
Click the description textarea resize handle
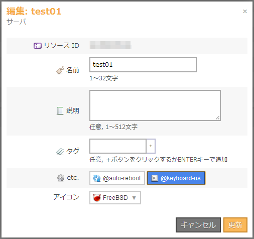pyautogui.click(x=218, y=118)
